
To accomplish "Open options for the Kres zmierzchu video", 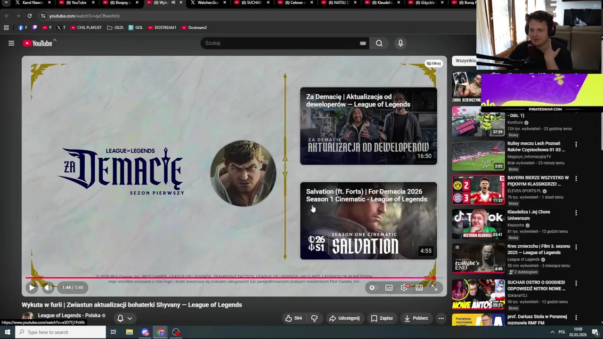I will (576, 247).
